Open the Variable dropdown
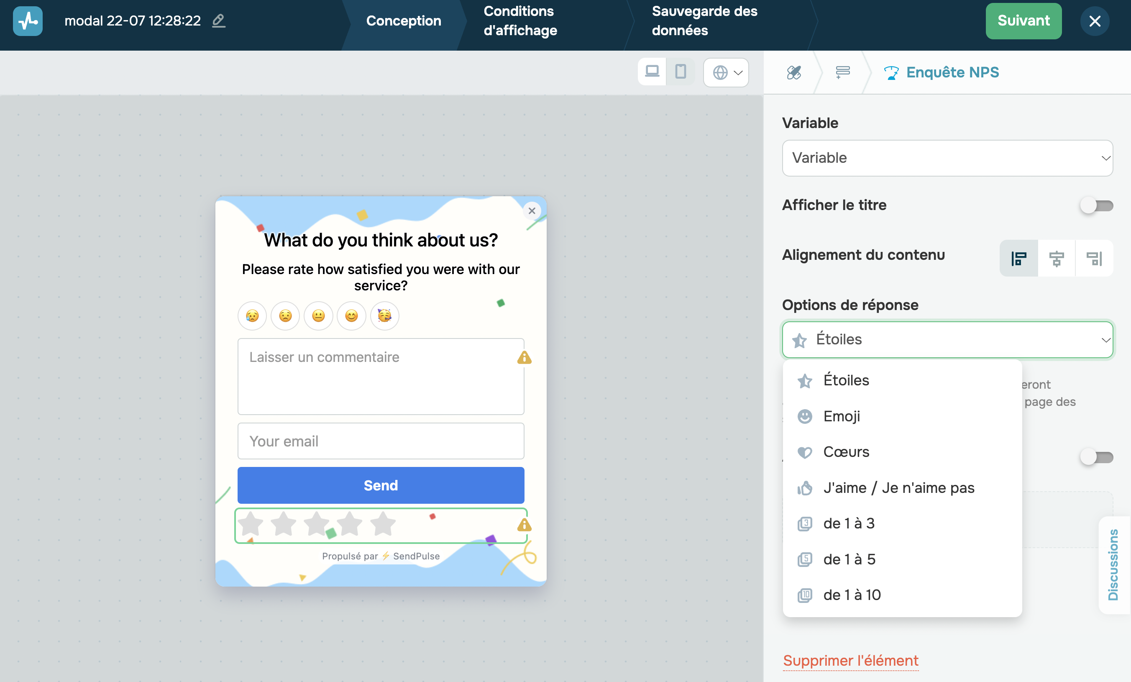The image size is (1131, 682). [x=947, y=158]
